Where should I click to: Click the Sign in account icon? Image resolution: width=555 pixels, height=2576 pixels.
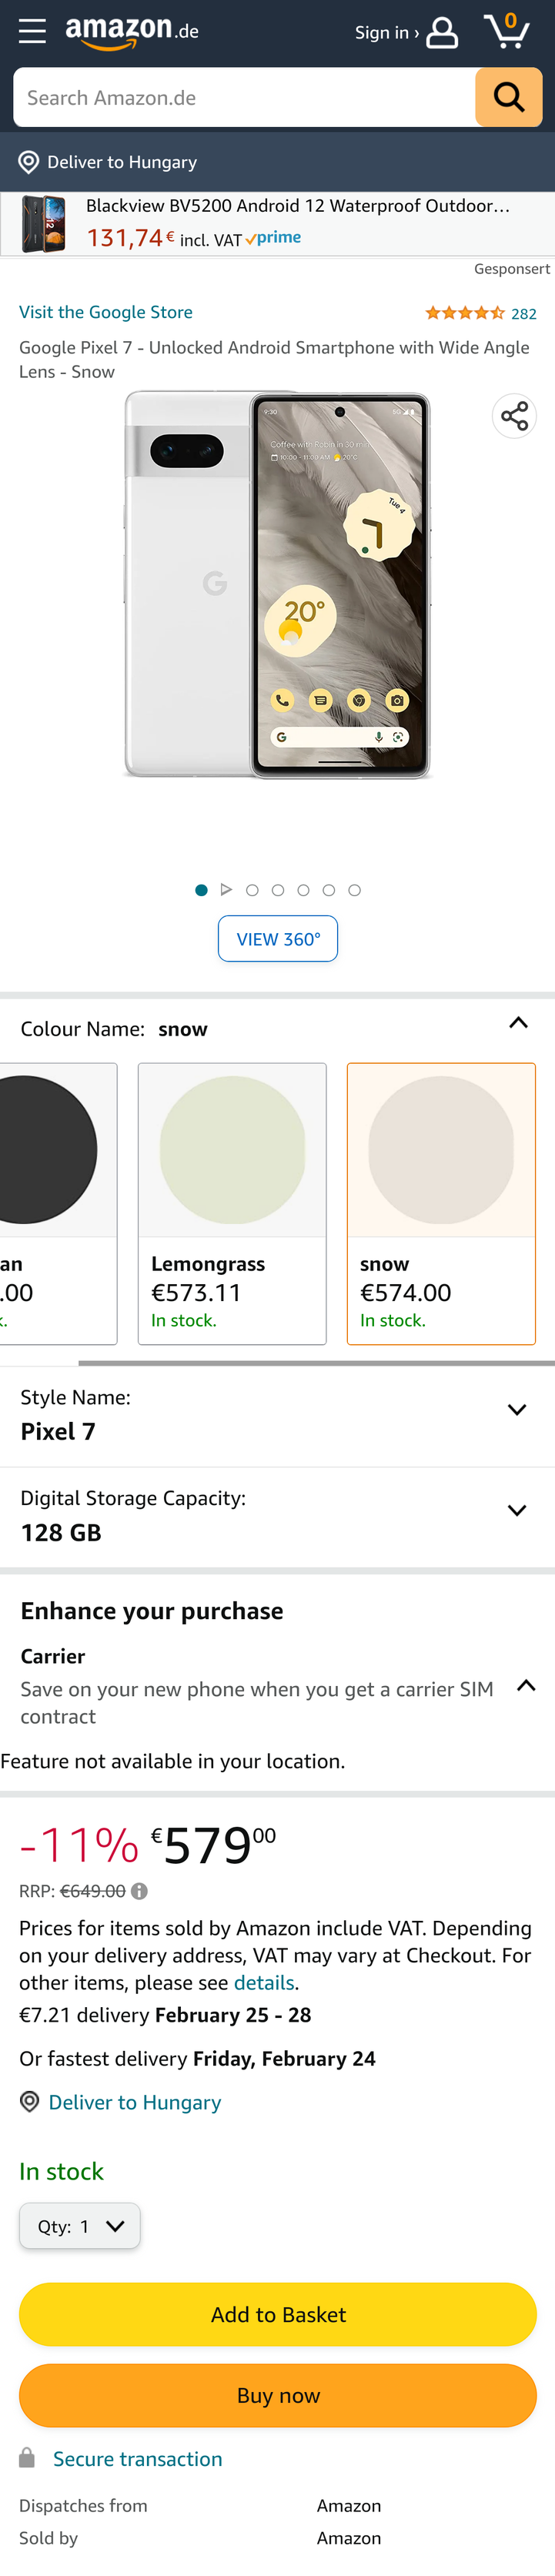tap(441, 32)
